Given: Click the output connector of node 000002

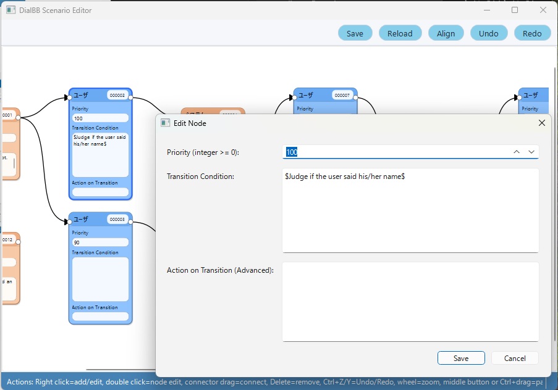Looking at the screenshot, I should click(x=130, y=97).
